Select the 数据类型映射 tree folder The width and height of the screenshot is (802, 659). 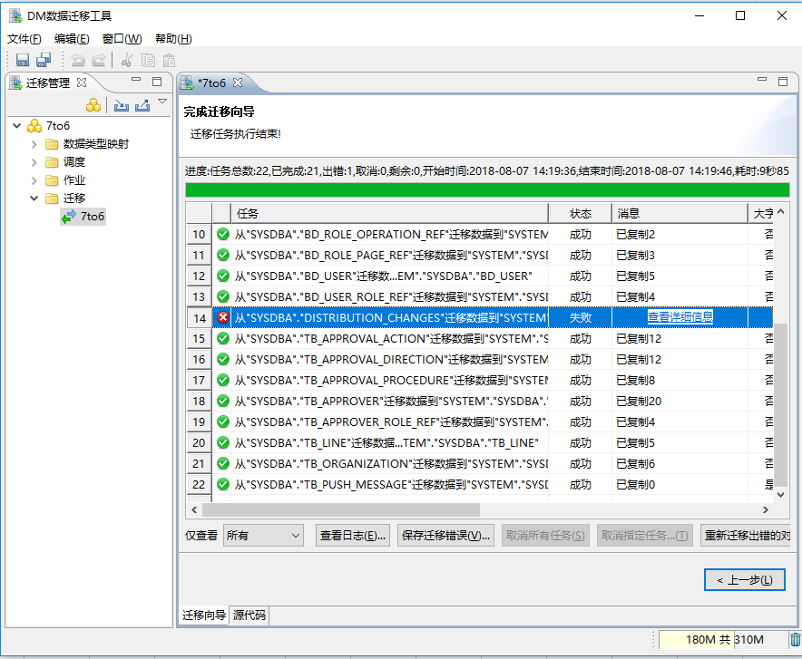pos(95,144)
